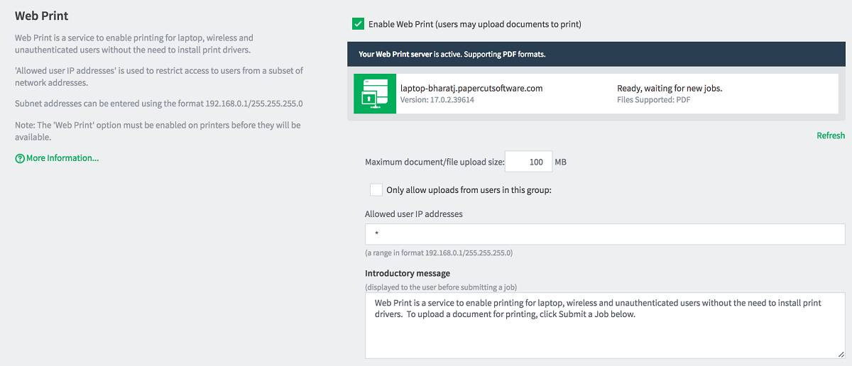Select the laptop-bharatj.papercutsoftware.com server entry

tap(596, 94)
